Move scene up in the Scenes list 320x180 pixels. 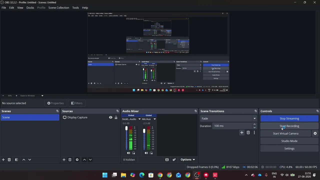[24, 160]
